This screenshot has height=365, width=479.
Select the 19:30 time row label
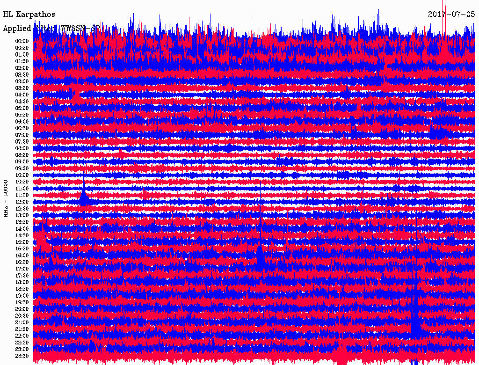point(22,302)
